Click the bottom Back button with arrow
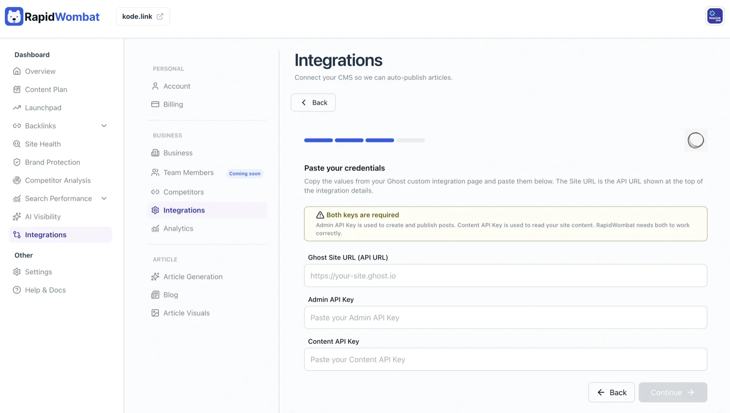The image size is (730, 413). click(x=611, y=392)
